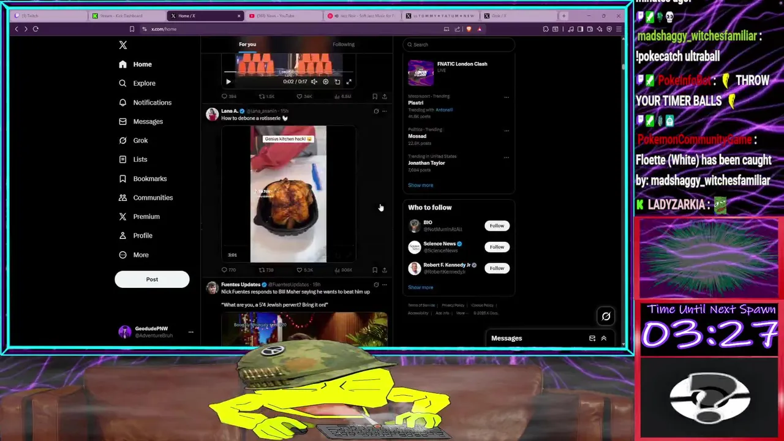This screenshot has height=441, width=784.
Task: Bookmark Lana A. rotisserie post
Action: coord(375,269)
